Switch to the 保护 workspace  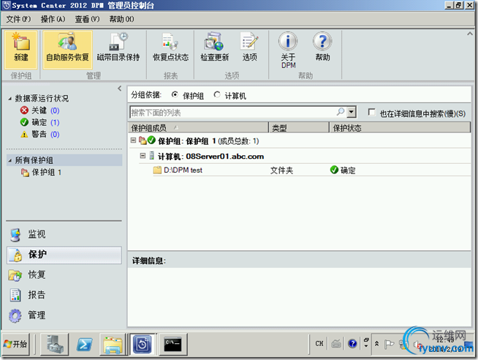tap(64, 255)
